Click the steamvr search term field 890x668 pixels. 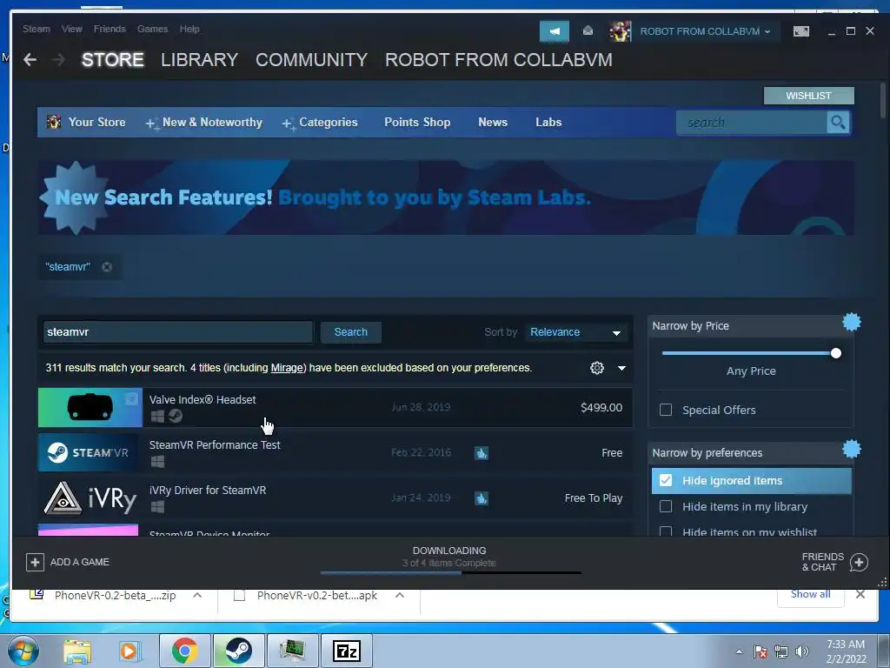click(x=177, y=332)
